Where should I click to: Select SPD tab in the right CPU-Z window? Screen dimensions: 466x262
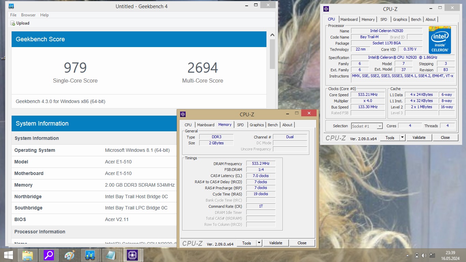[384, 19]
